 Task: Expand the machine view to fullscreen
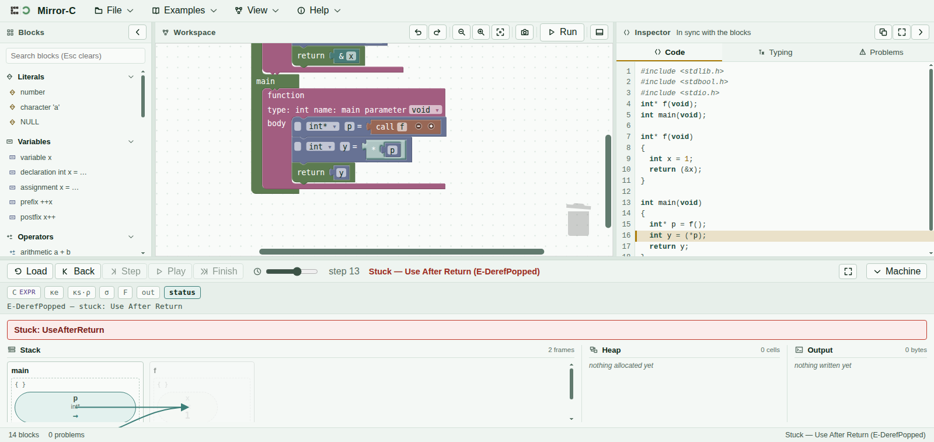[x=848, y=271]
